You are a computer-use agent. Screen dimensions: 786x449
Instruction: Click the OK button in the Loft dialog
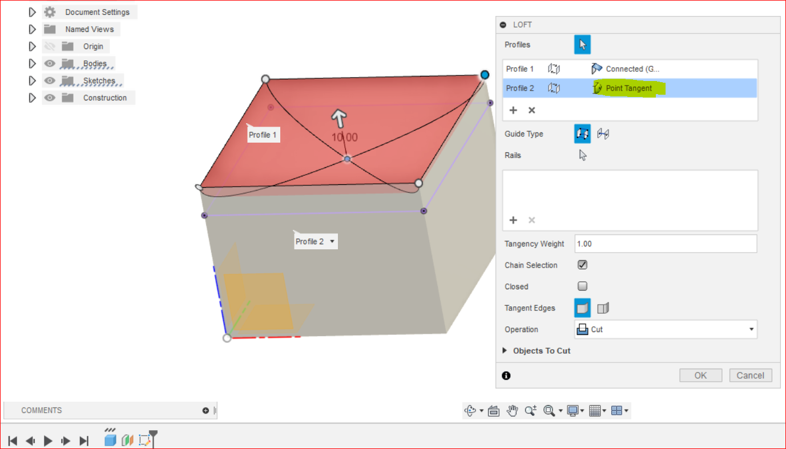pyautogui.click(x=700, y=375)
